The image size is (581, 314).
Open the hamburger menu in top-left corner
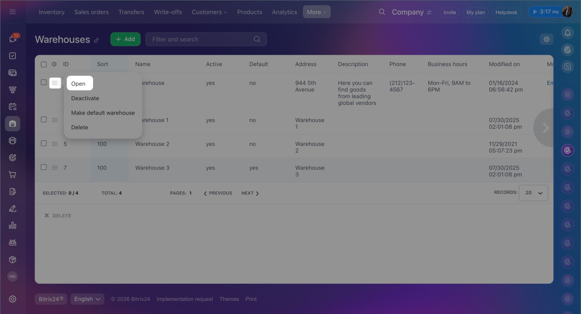(13, 12)
